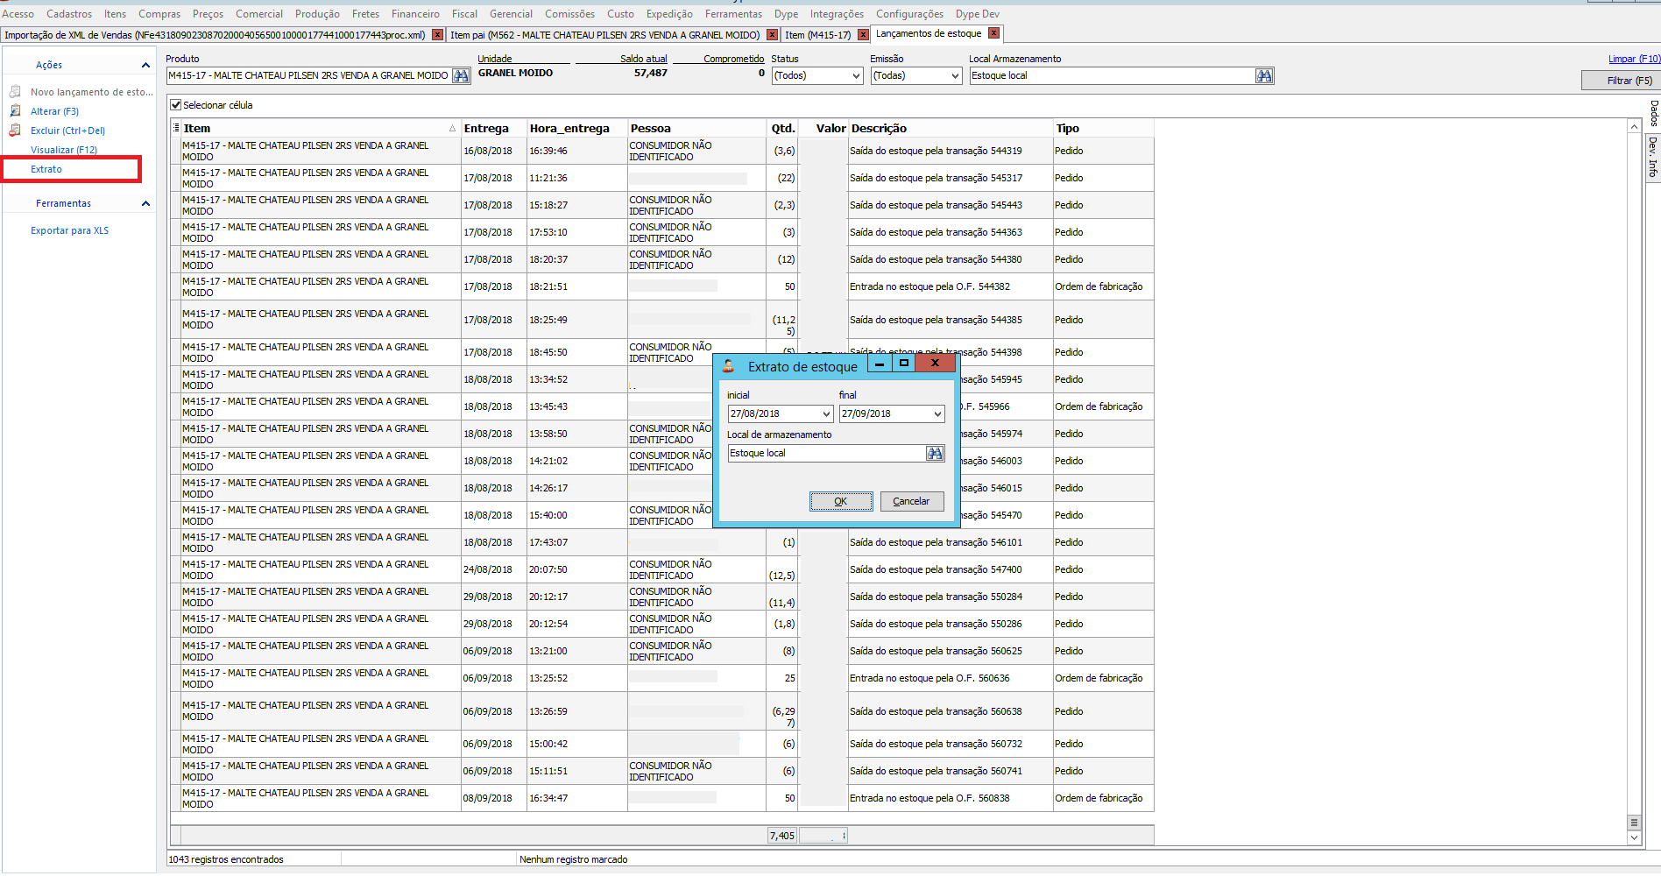This screenshot has height=876, width=1661.
Task: Open the Dype Dev menu
Action: 977,14
